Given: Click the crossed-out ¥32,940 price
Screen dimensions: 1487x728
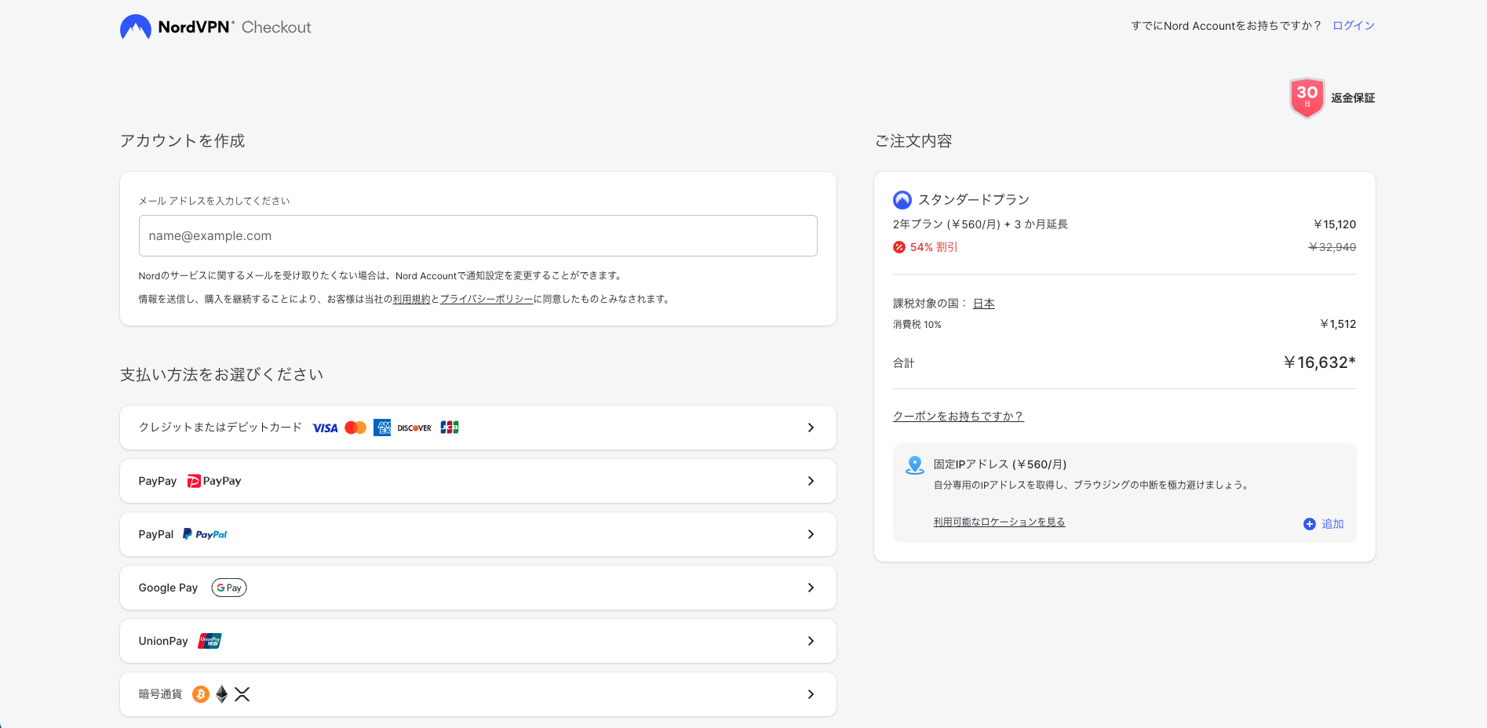Looking at the screenshot, I should click(x=1332, y=247).
